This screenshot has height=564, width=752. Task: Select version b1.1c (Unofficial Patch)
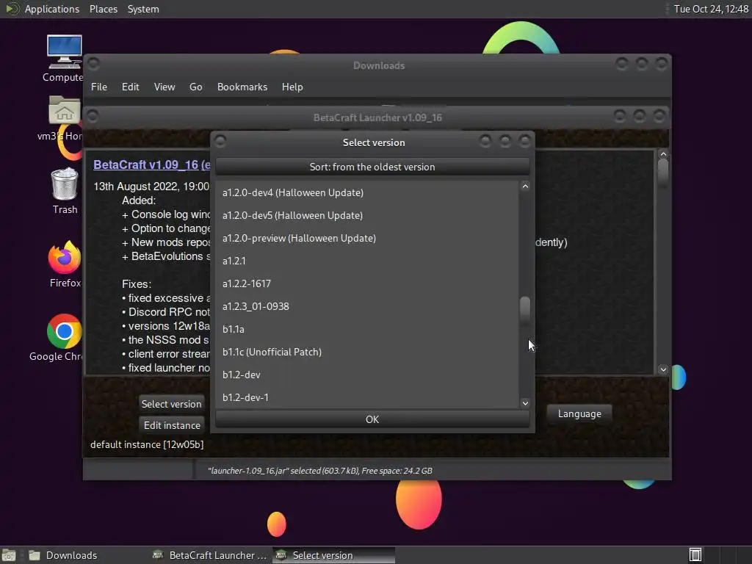tap(367, 352)
